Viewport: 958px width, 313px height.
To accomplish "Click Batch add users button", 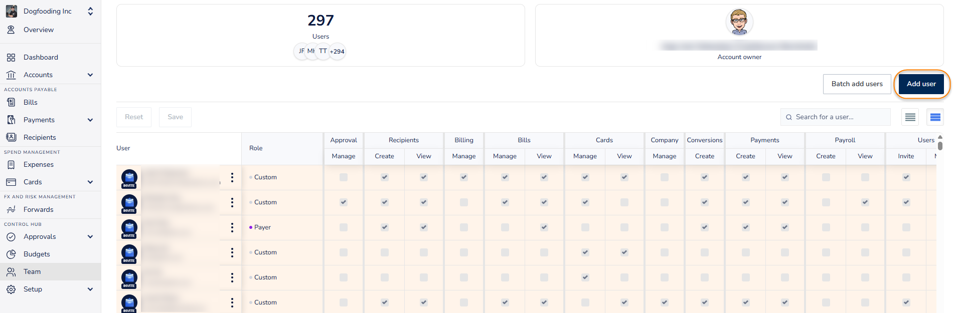I will [857, 84].
